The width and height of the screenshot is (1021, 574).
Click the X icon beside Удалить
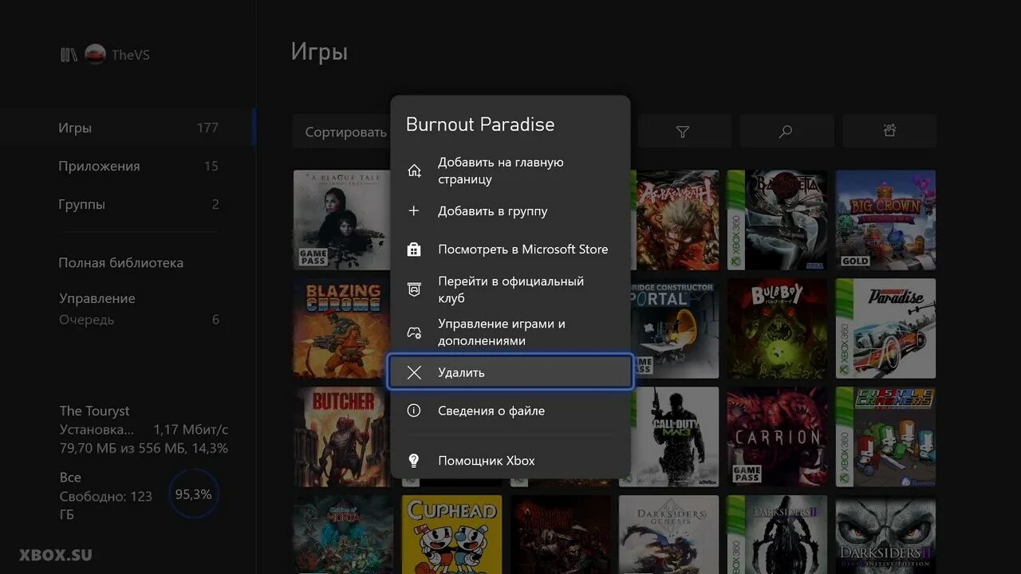(x=414, y=372)
